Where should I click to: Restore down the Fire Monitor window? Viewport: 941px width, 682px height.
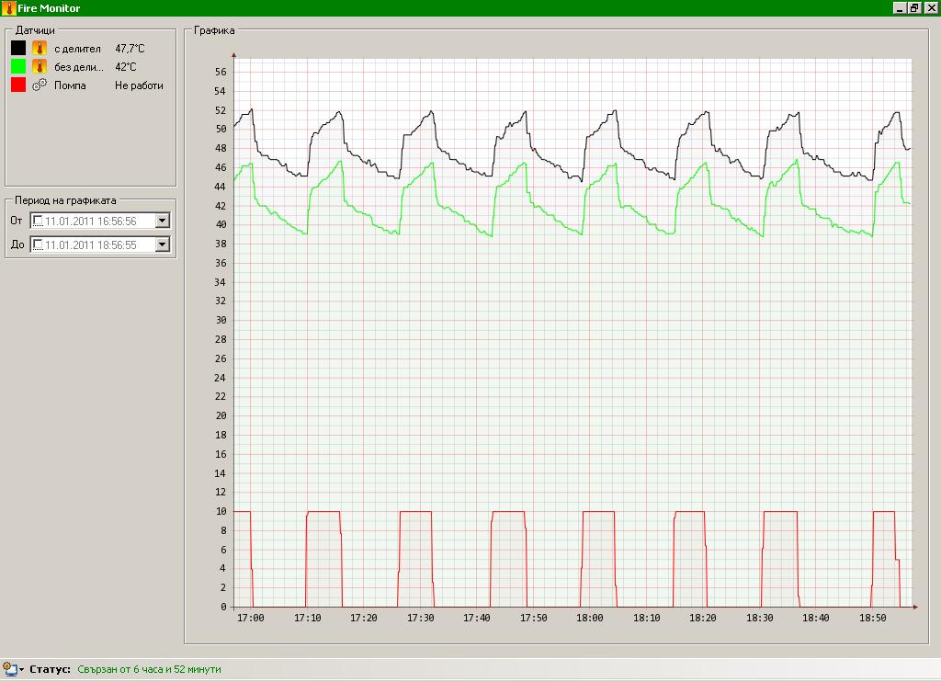pos(914,8)
